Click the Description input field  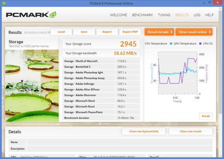coord(120,149)
